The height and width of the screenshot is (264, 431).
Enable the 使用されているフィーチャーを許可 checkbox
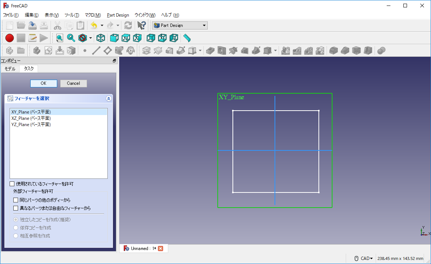coord(12,184)
